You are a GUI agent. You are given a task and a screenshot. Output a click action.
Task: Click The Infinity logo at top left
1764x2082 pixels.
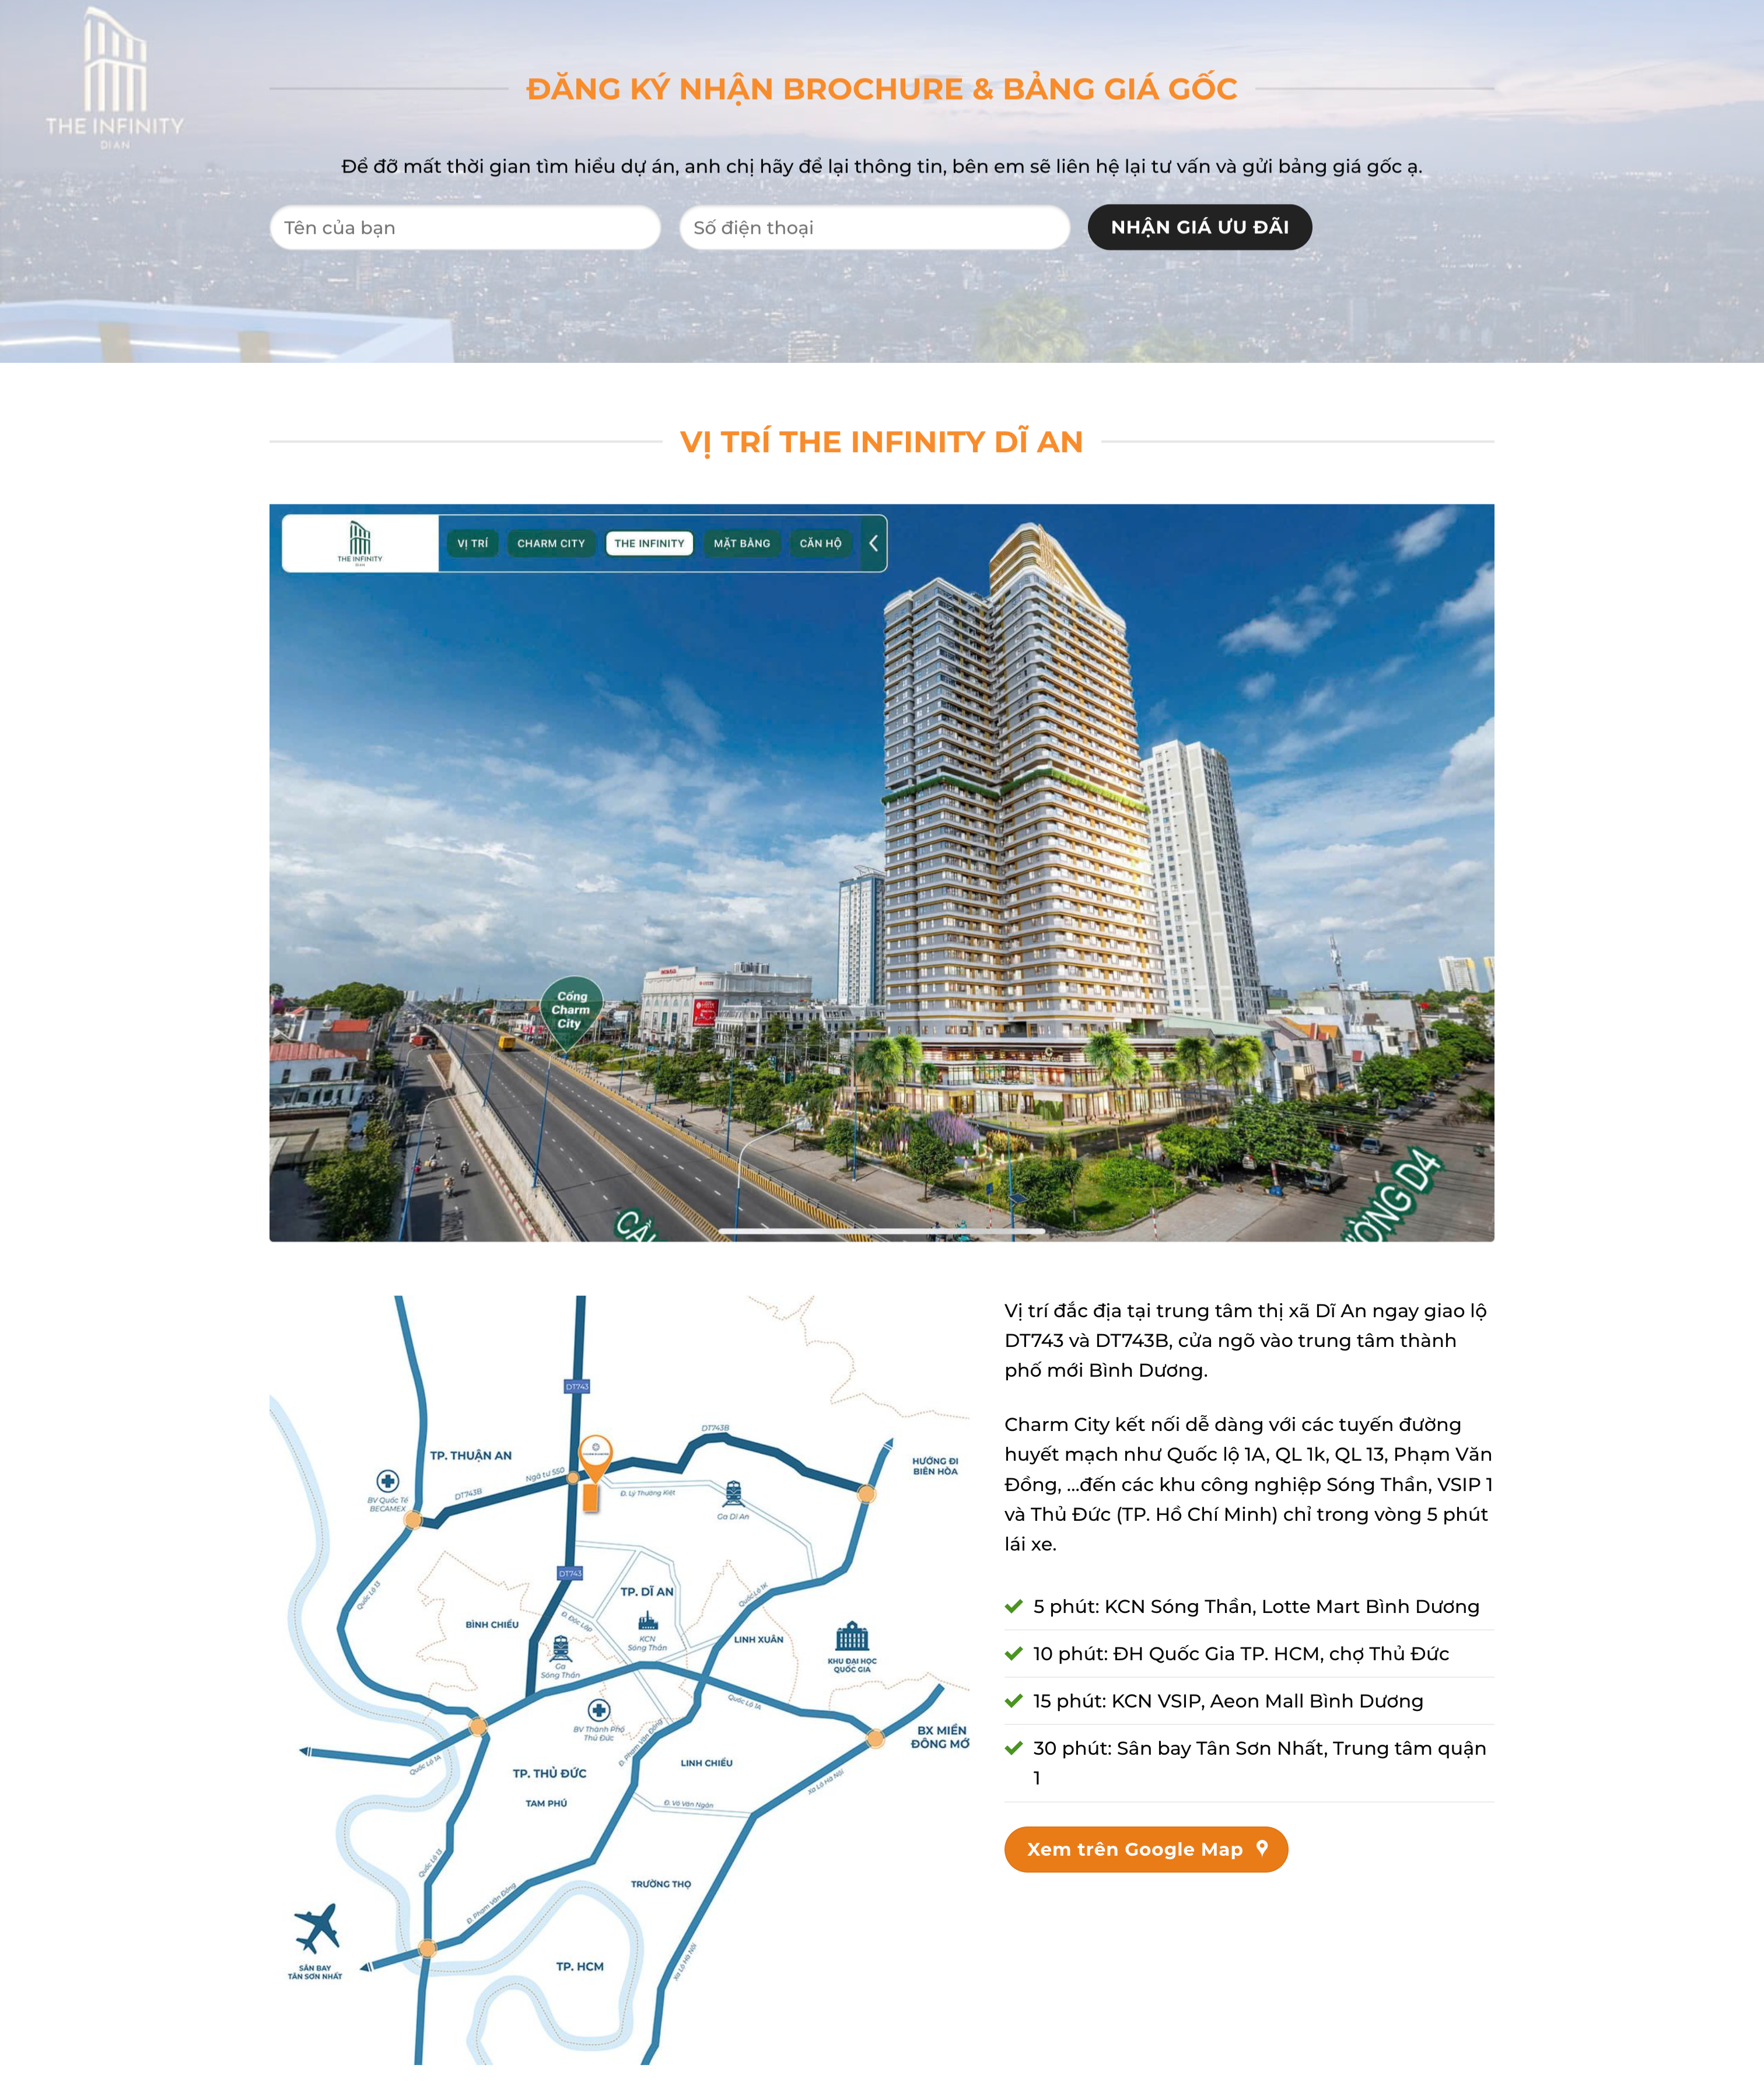tap(115, 79)
